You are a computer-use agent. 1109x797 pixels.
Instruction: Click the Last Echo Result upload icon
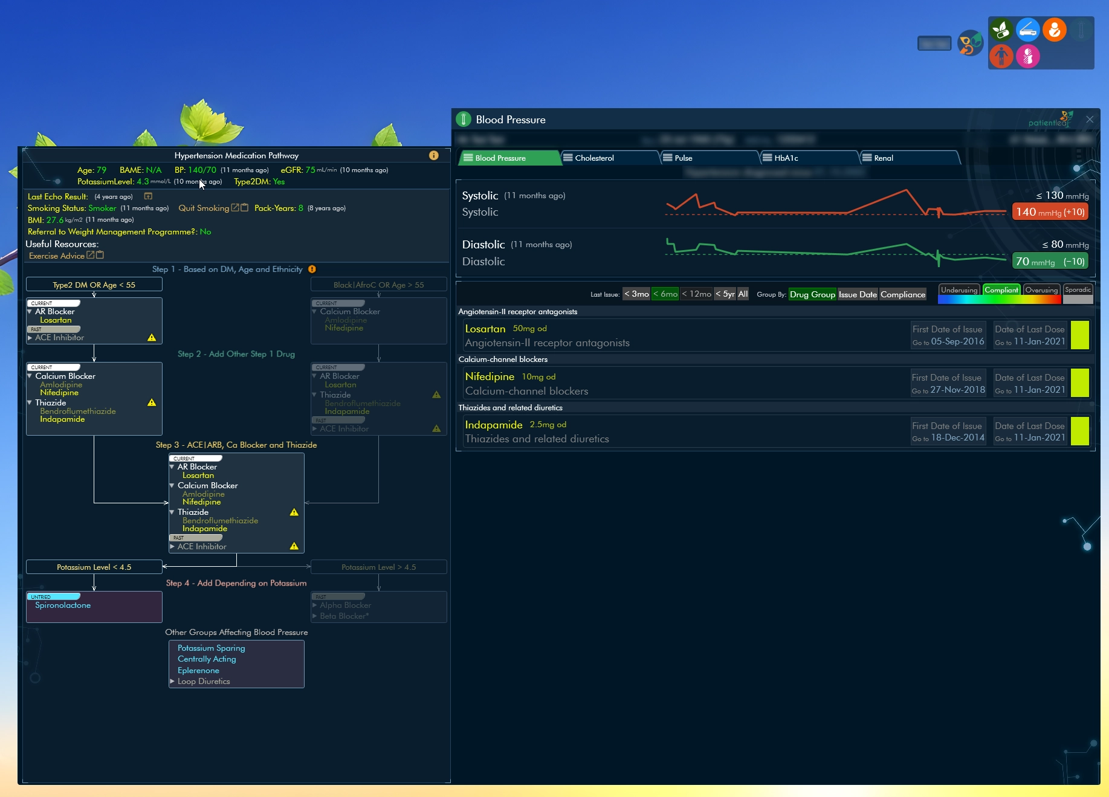(148, 196)
